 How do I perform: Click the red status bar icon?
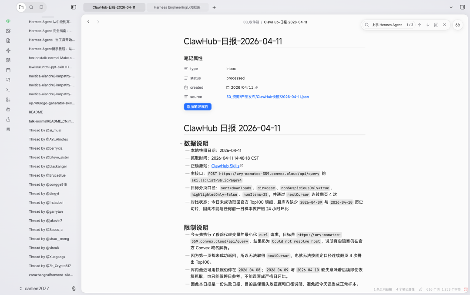[466, 289]
